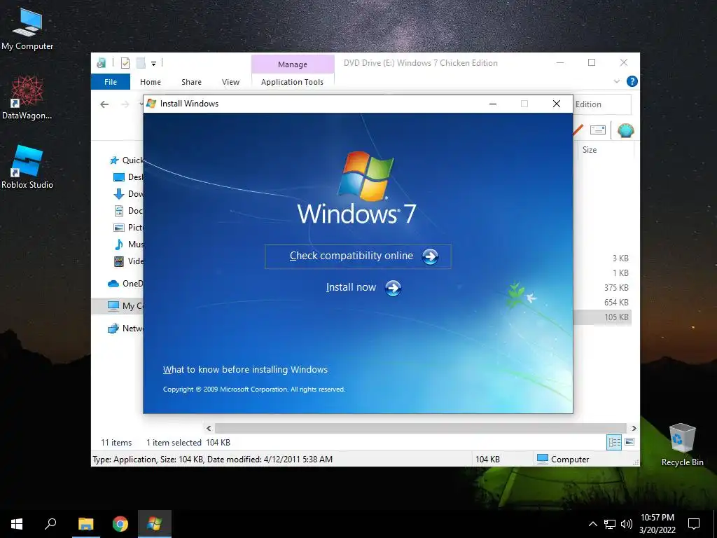Open the notification center icon
The image size is (717, 538).
pos(694,524)
